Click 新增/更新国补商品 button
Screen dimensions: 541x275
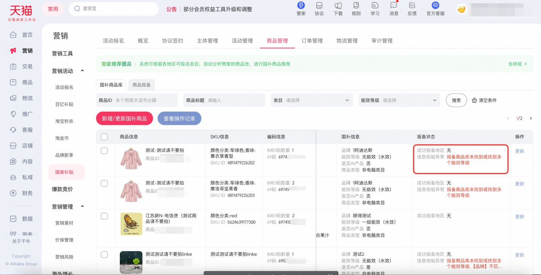(x=125, y=118)
